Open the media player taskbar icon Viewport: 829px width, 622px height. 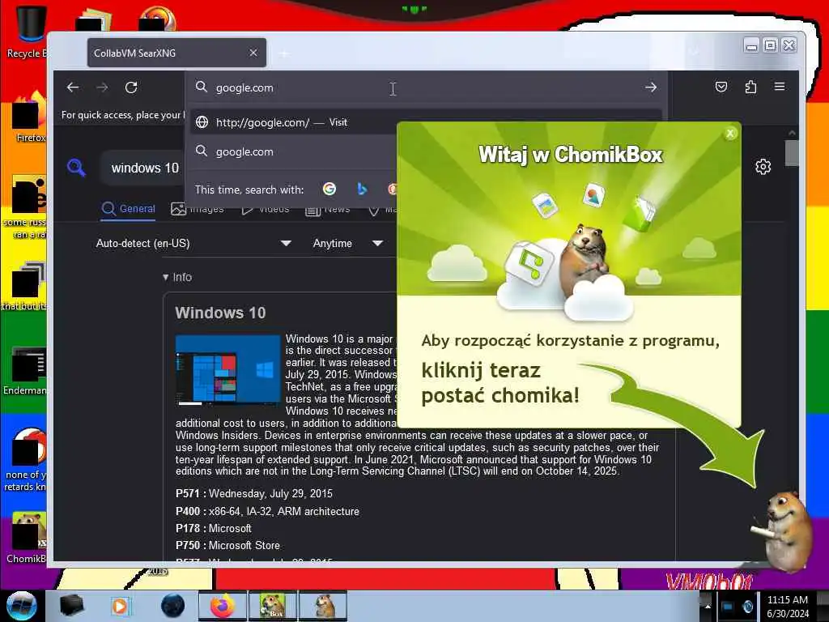[120, 606]
